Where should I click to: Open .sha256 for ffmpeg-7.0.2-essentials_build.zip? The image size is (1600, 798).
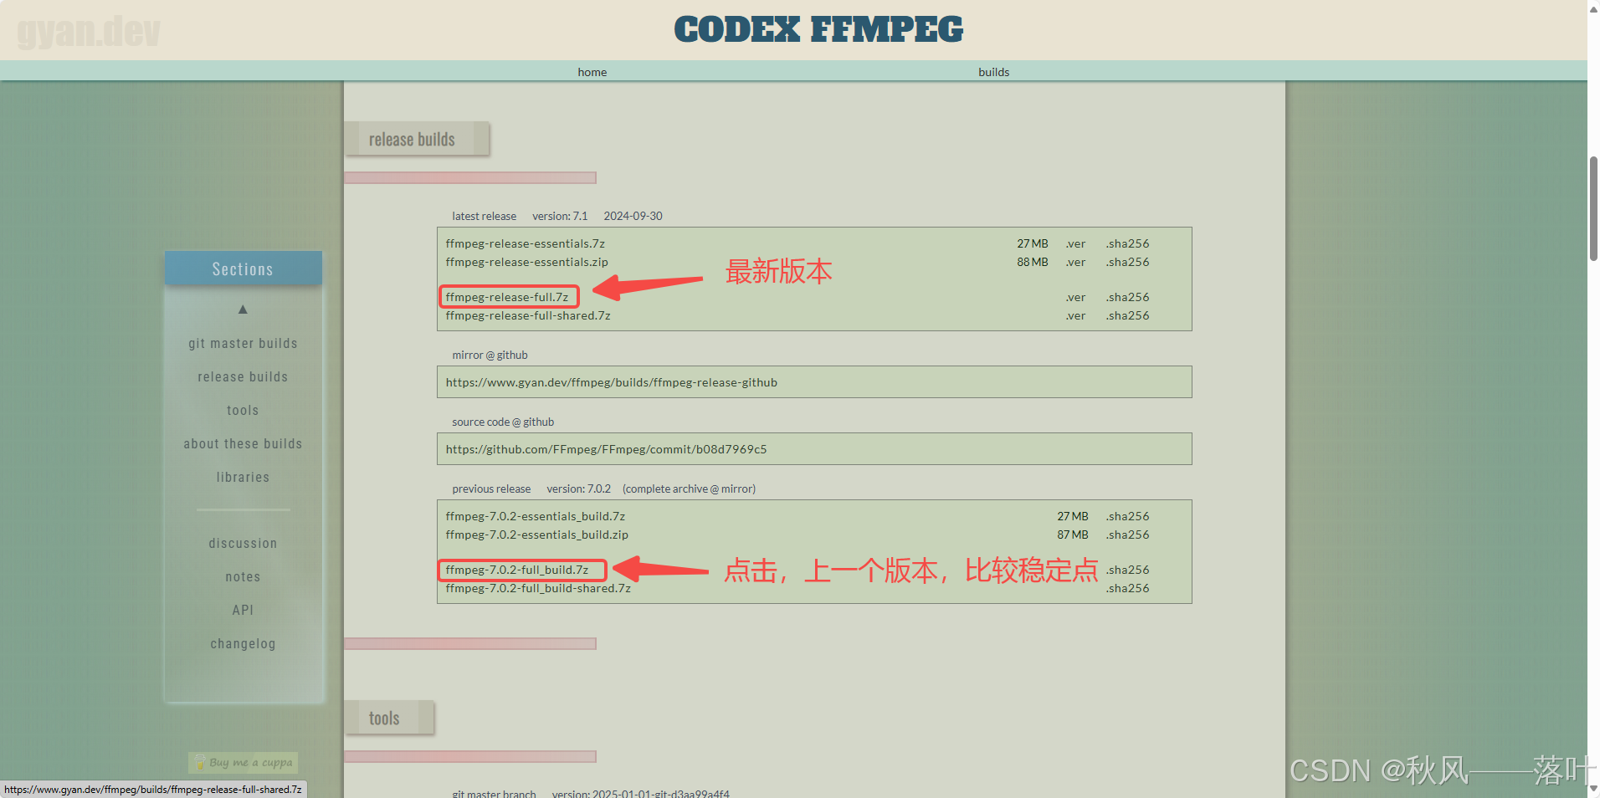point(1127,535)
